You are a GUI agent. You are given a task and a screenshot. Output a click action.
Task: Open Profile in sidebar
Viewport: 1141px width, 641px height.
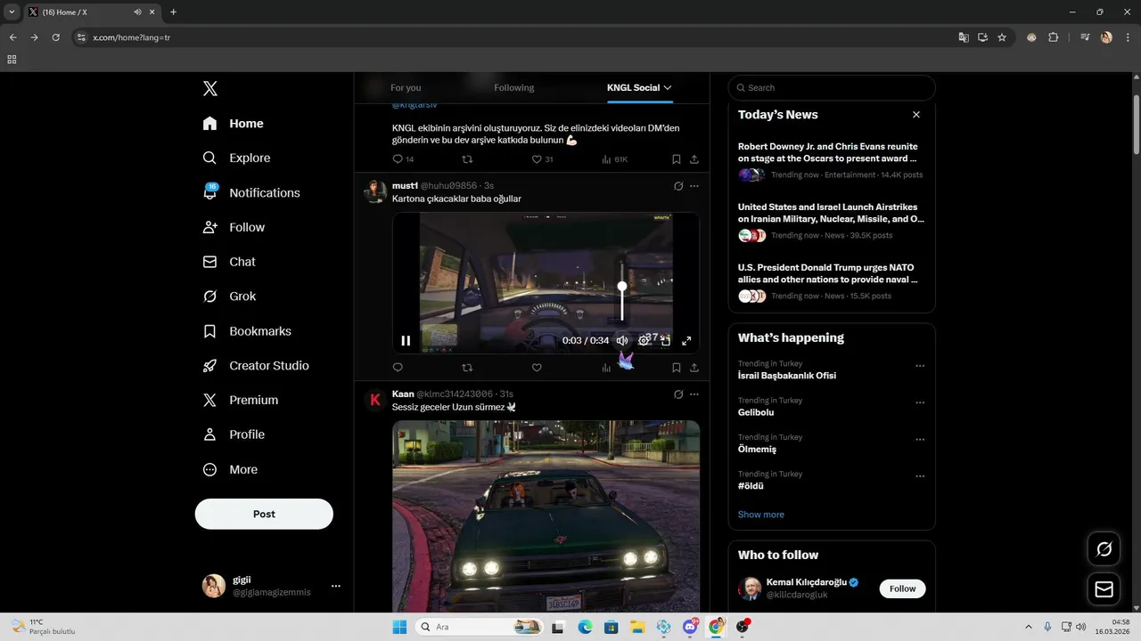click(234, 434)
